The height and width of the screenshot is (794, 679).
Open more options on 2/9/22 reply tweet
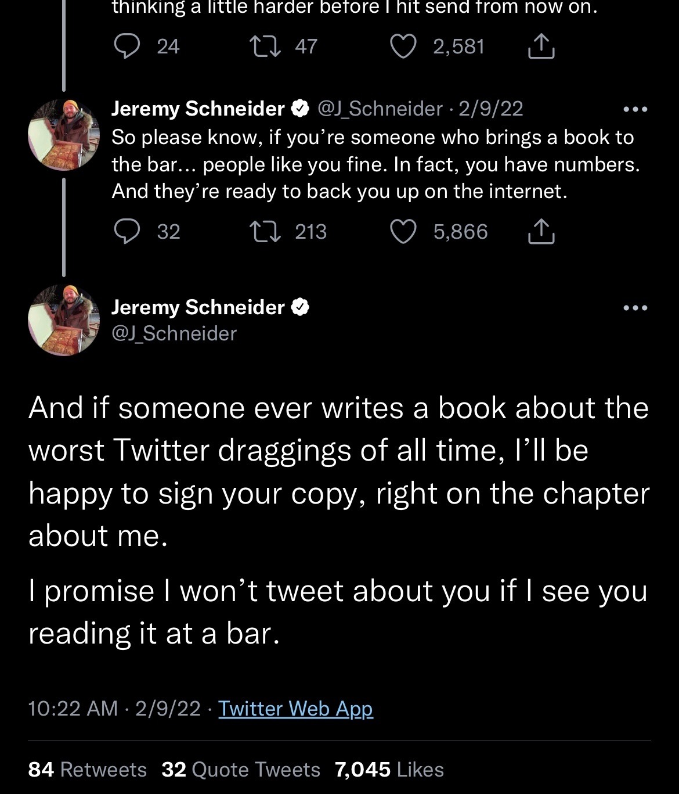pyautogui.click(x=635, y=109)
